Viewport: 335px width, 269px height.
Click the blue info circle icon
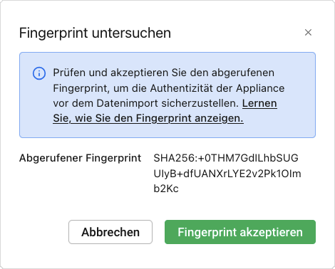pyautogui.click(x=39, y=73)
